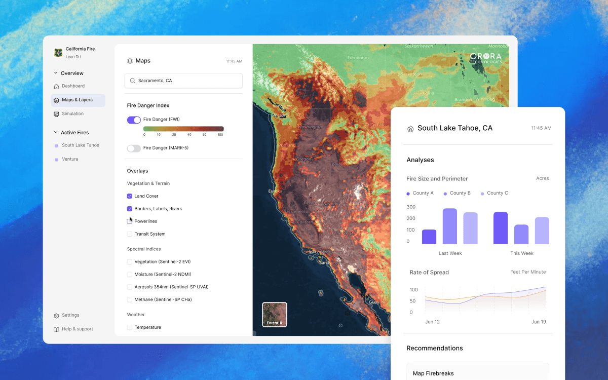
Task: Select Ventura under Active Fires
Action: point(70,159)
